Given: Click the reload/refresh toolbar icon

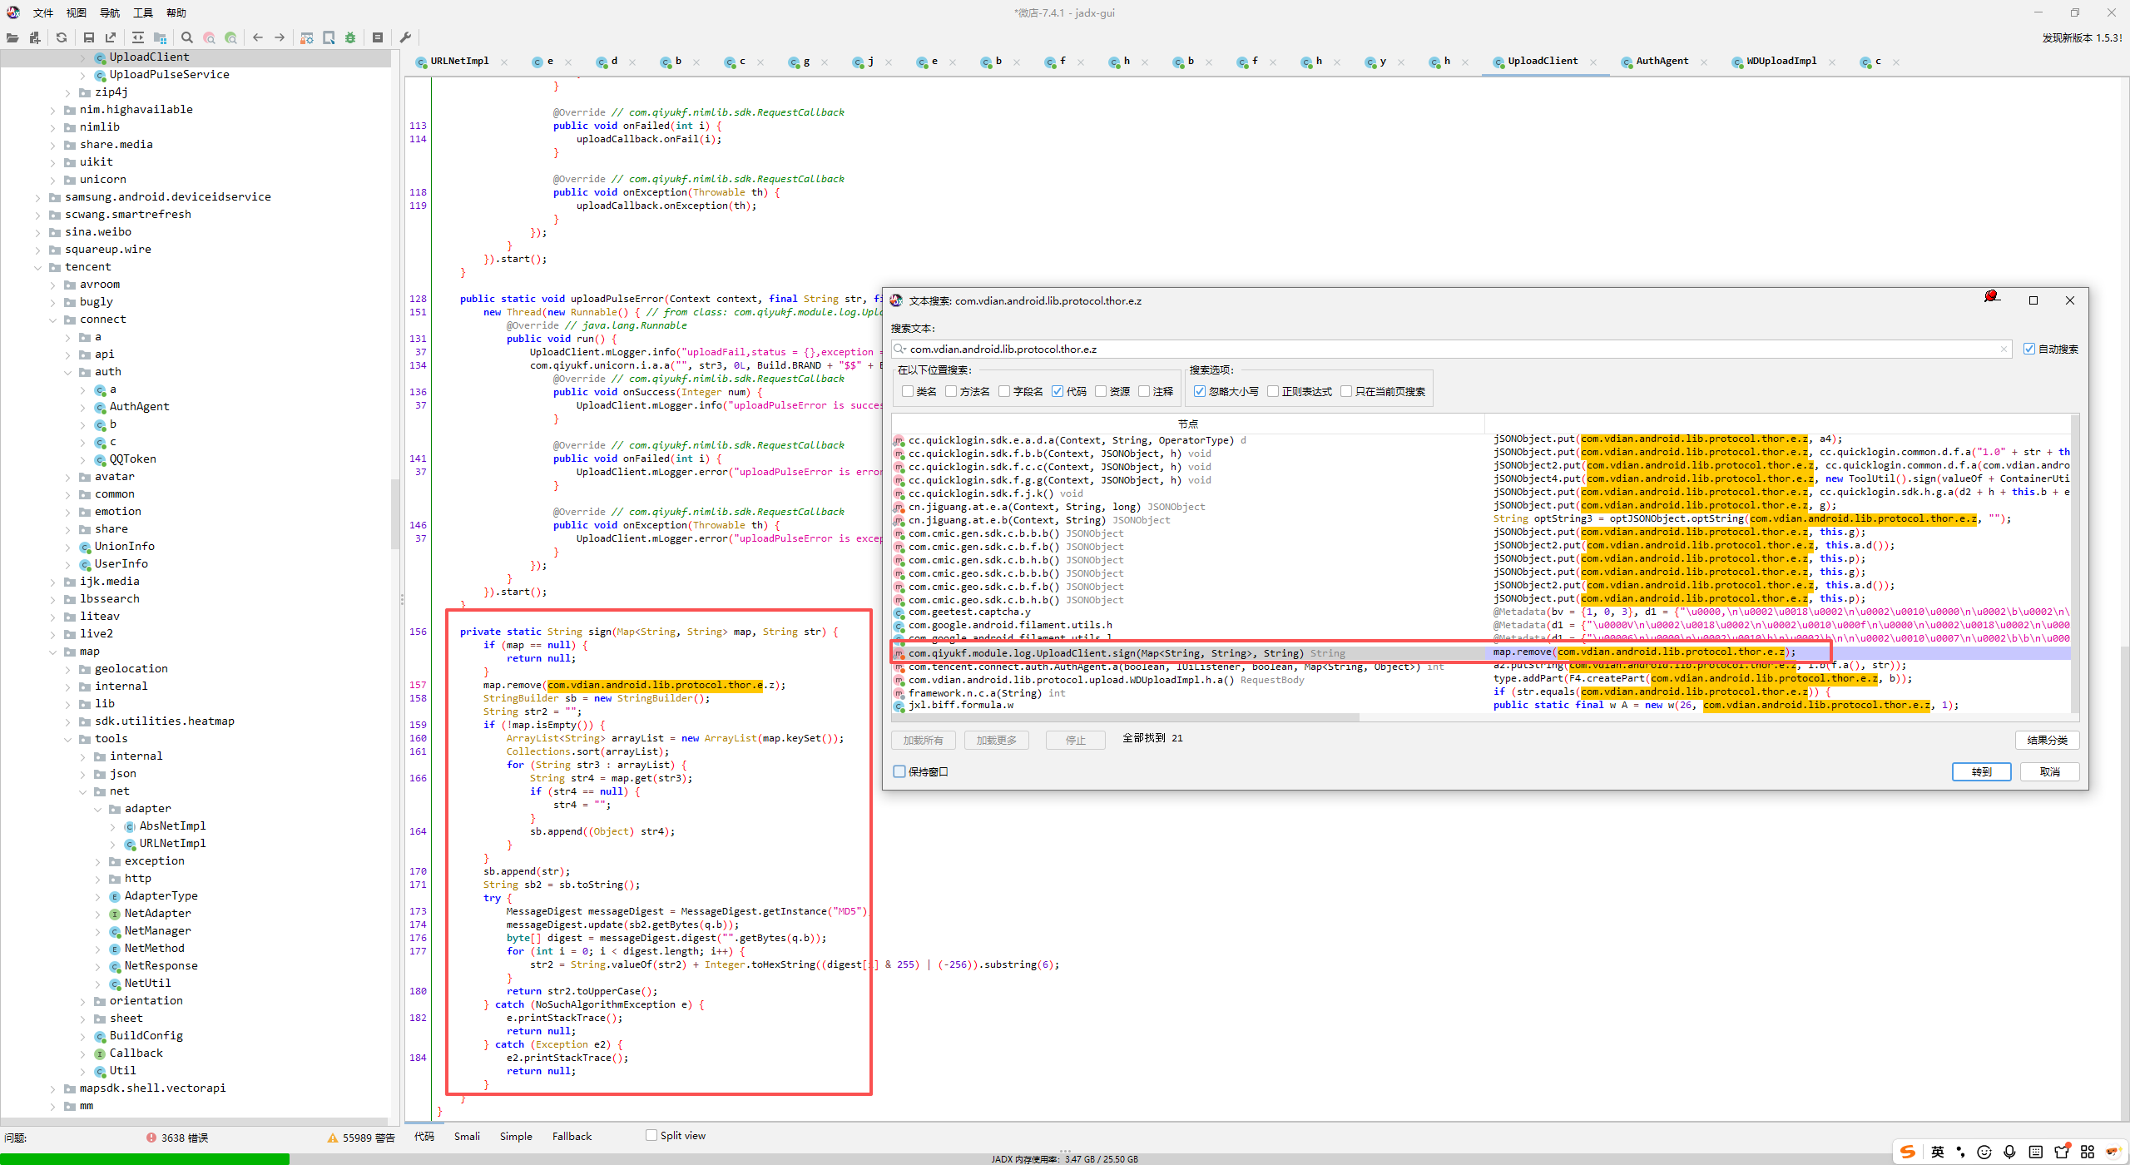Looking at the screenshot, I should (x=62, y=37).
